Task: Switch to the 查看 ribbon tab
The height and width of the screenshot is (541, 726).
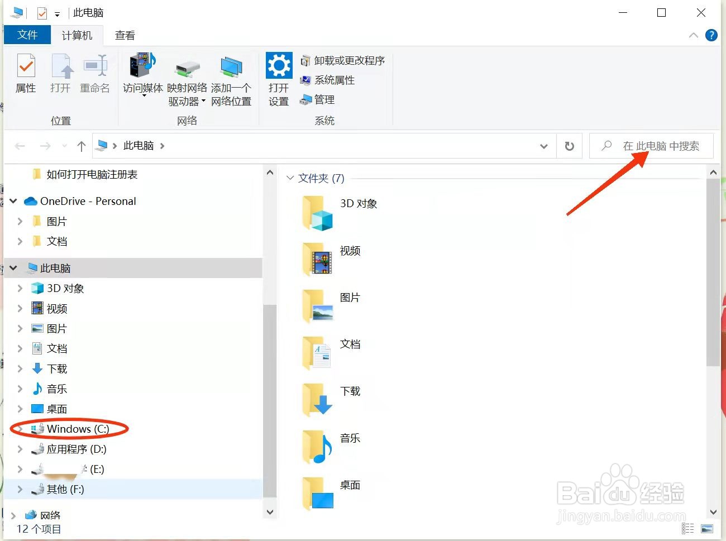Action: 124,35
